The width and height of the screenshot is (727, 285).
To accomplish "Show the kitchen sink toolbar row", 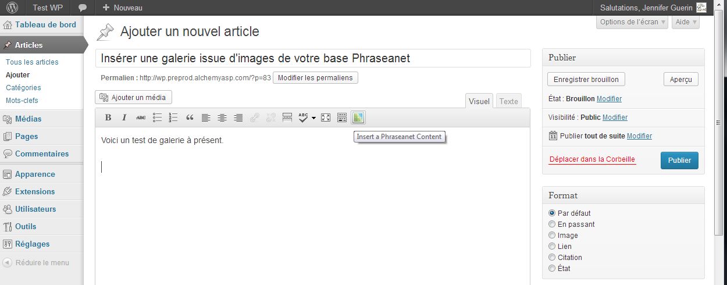I will pos(342,117).
